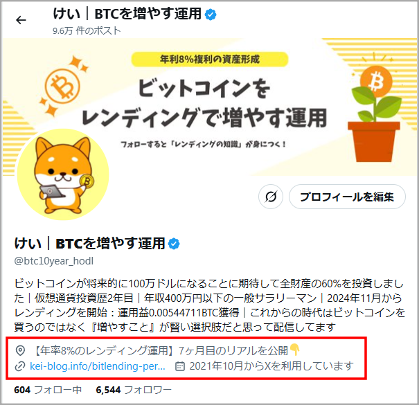Viewport: 419px width, 405px height.
Task: Click the banner headline ビットコインをレンディングで増やす運用
Action: (204, 103)
